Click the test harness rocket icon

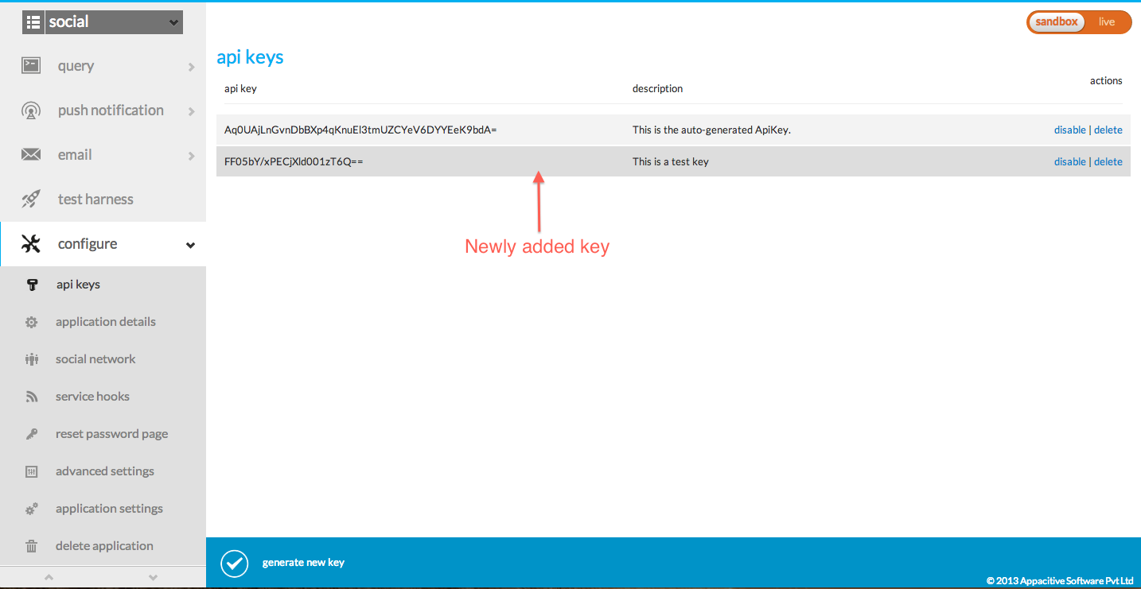pos(31,200)
